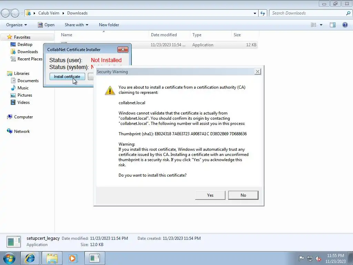Click the Favorites star icon
The image size is (353, 265).
tap(9, 37)
